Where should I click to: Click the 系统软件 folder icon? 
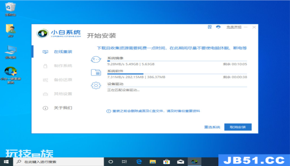coord(96,73)
